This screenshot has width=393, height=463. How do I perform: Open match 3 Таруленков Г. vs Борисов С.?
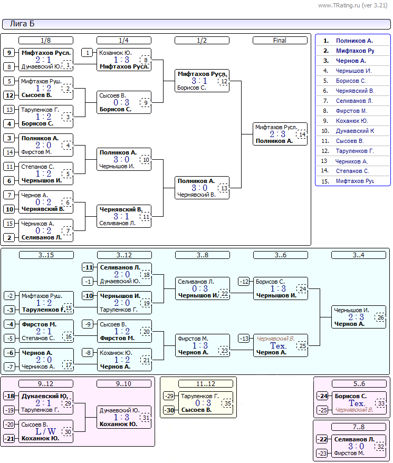click(46, 117)
